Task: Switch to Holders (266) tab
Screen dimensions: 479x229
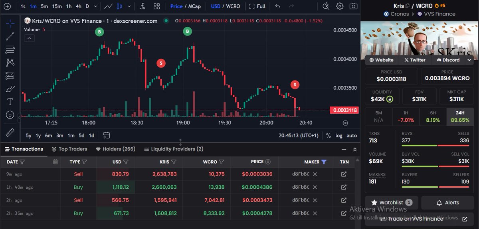Action: coord(116,149)
